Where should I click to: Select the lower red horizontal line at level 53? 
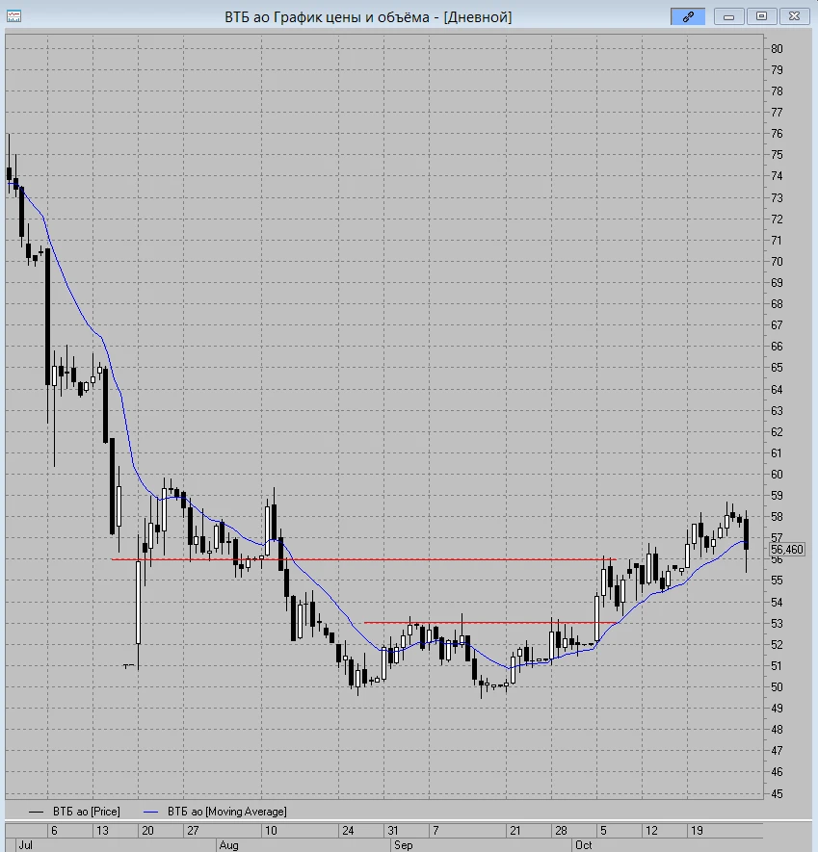(x=489, y=623)
